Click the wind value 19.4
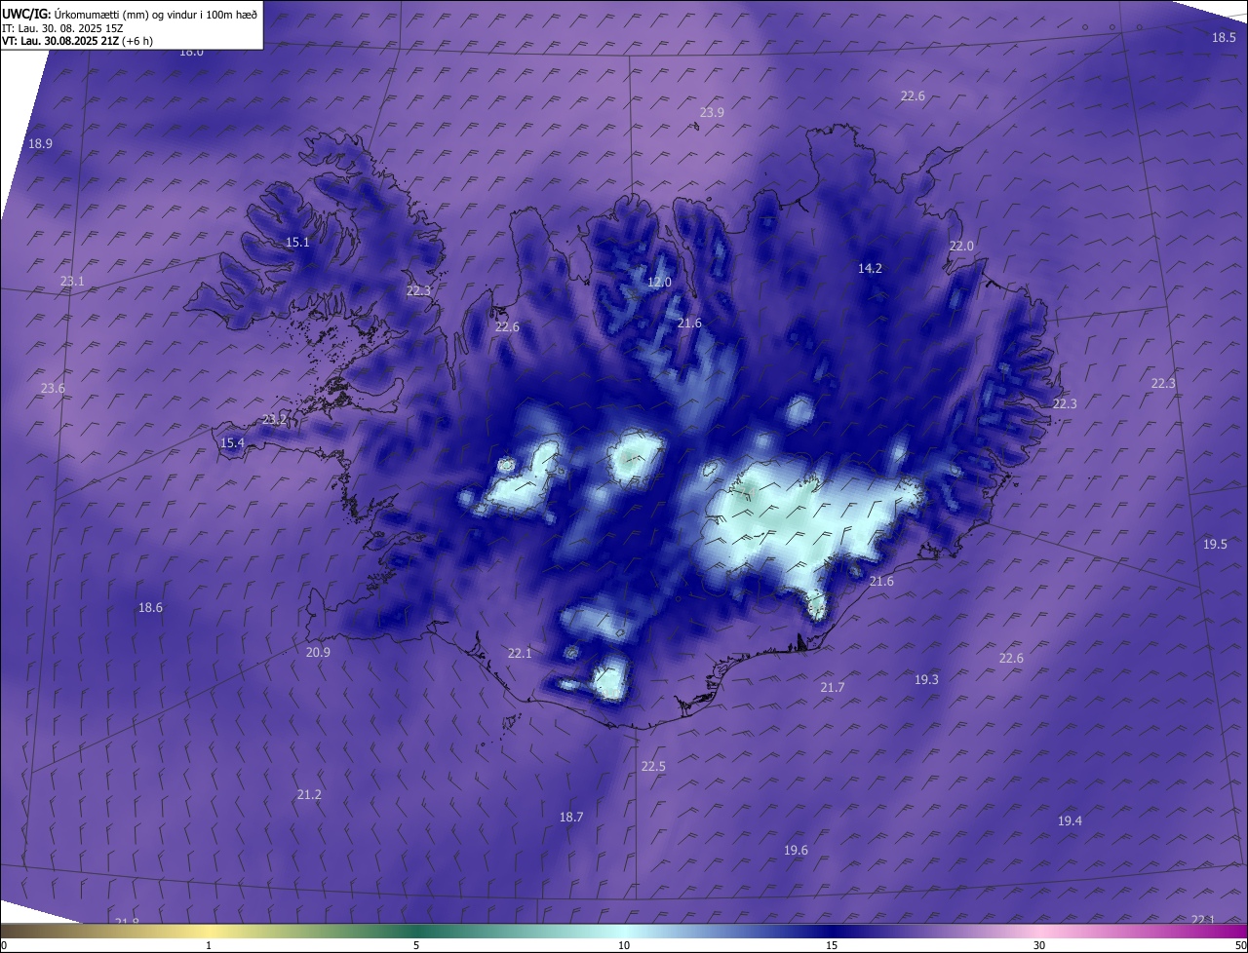 pyautogui.click(x=1070, y=821)
